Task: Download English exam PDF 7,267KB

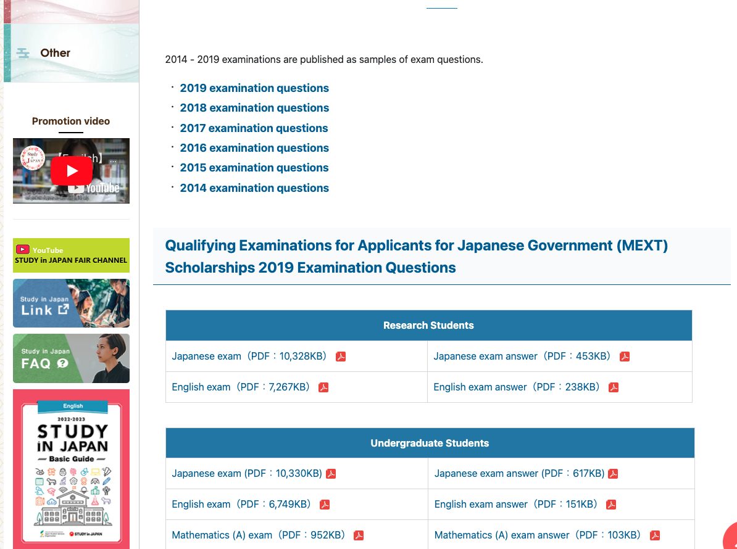Action: [x=241, y=387]
